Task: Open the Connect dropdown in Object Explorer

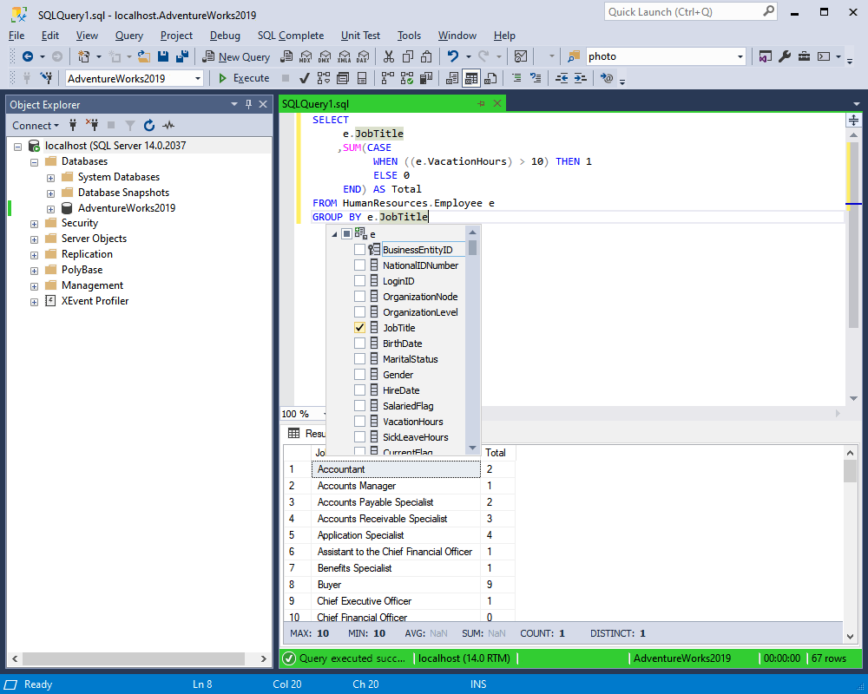Action: [35, 125]
